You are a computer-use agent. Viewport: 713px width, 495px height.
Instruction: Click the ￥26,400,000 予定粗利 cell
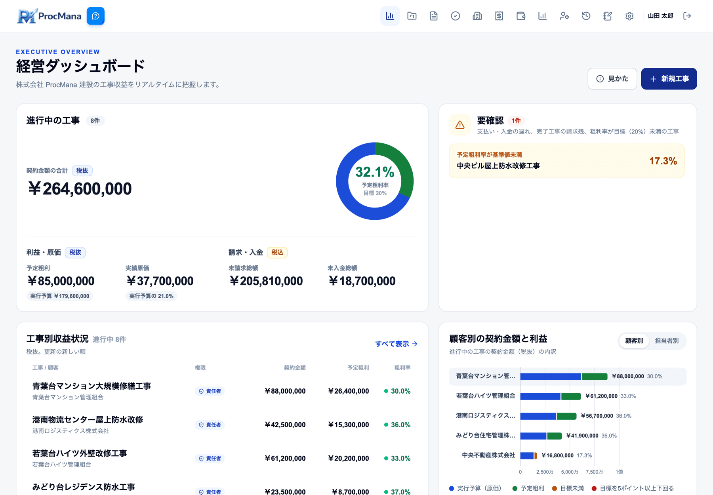point(348,391)
